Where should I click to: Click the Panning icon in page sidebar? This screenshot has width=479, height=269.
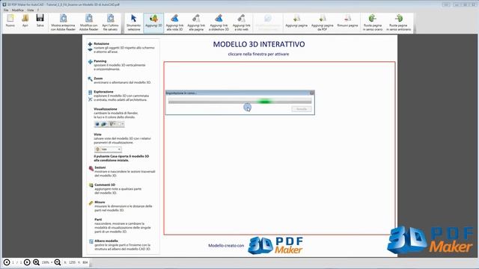[90, 62]
